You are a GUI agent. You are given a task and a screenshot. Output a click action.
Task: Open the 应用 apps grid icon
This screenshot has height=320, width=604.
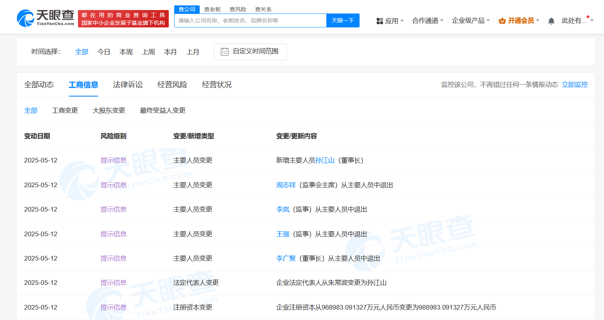tap(380, 21)
